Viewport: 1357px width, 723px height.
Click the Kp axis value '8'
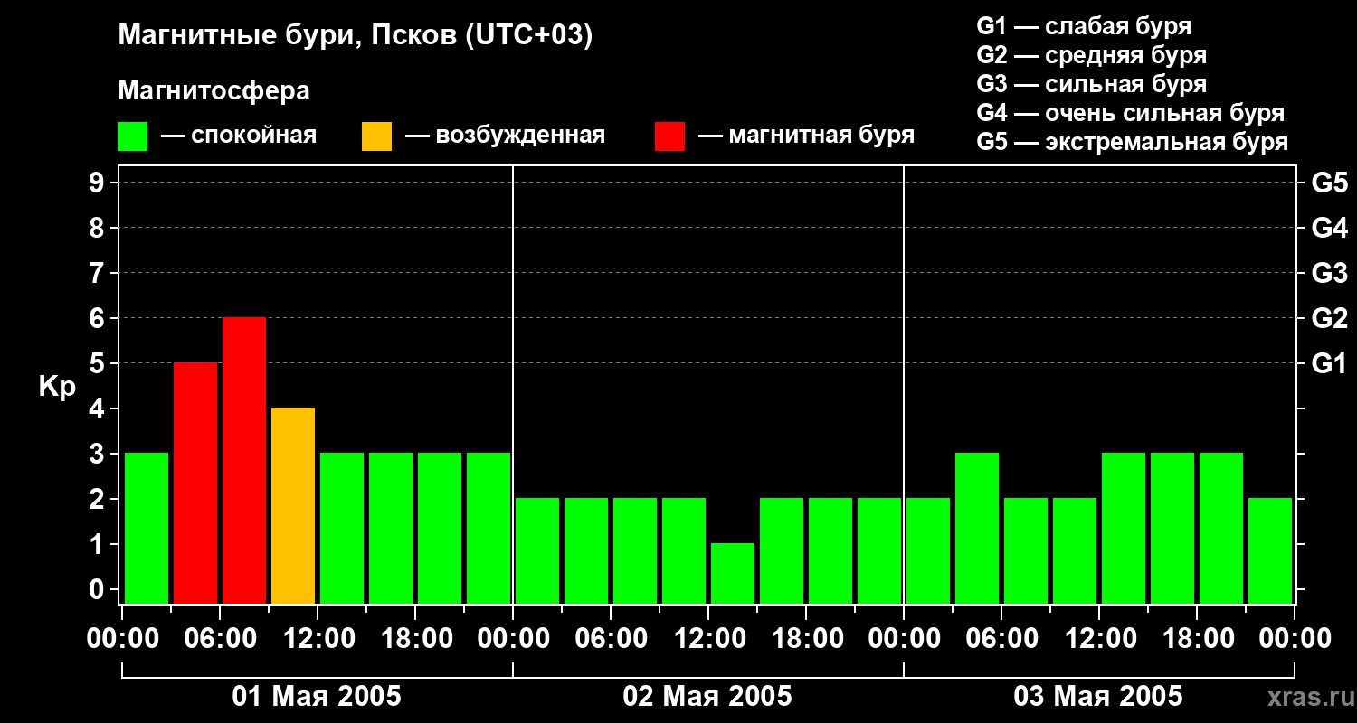click(99, 228)
